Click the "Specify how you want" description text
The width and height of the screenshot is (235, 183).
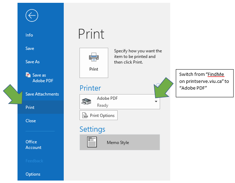tap(138, 57)
